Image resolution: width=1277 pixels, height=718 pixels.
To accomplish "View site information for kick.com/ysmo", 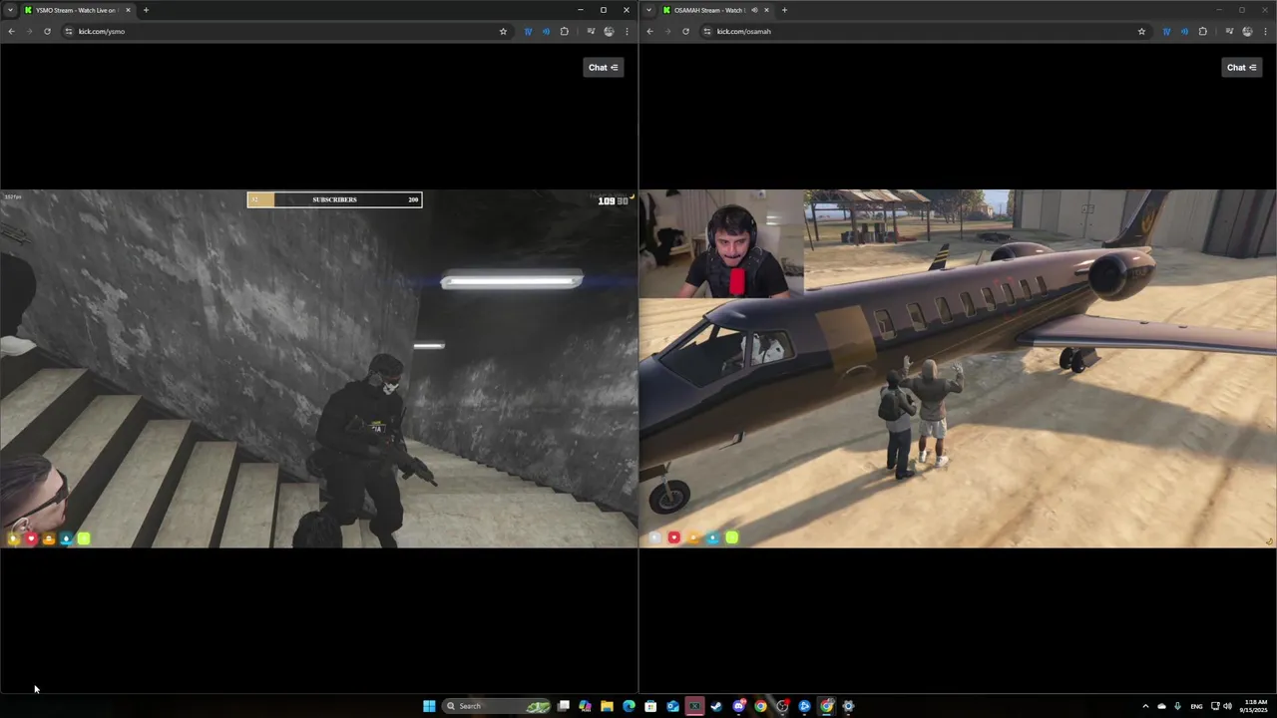I will [69, 31].
